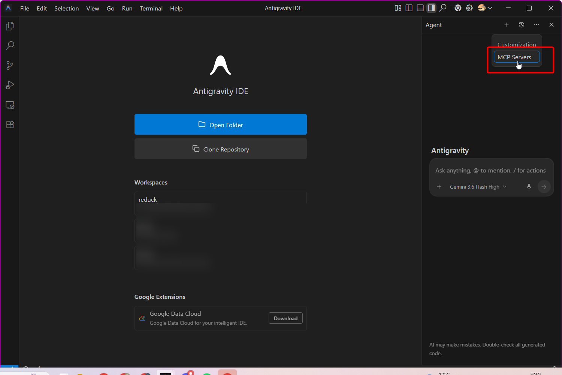The image size is (562, 375).
Task: Open the Customize Layout control
Action: point(398,8)
